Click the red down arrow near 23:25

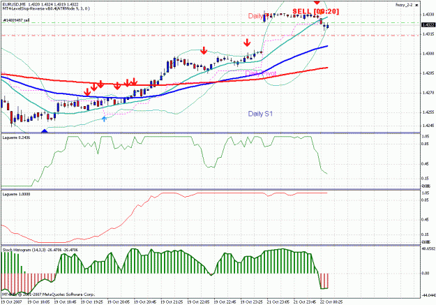pos(247,43)
